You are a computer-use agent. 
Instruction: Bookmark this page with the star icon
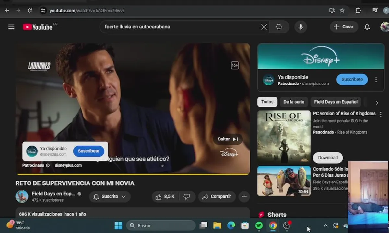[342, 10]
